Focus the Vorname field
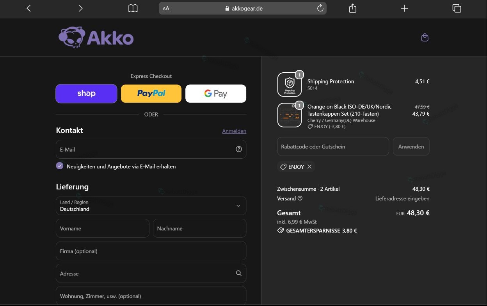487x306 pixels. (103, 228)
